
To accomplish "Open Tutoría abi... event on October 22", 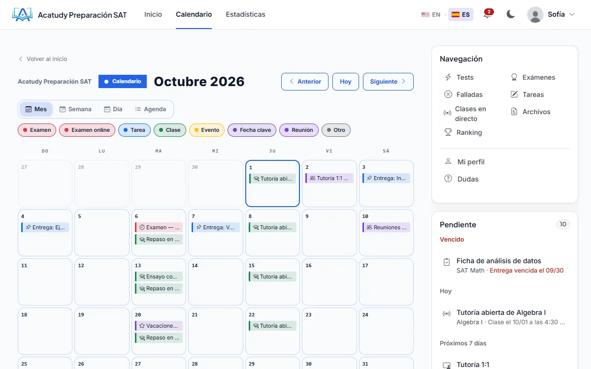I will click(272, 326).
